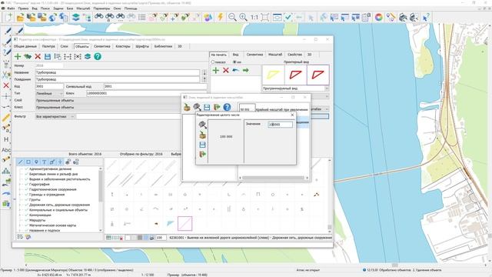Image resolution: width=492 pixels, height=277 pixels.
Task: Expand 'Коммуникации' tree node
Action: (21, 215)
